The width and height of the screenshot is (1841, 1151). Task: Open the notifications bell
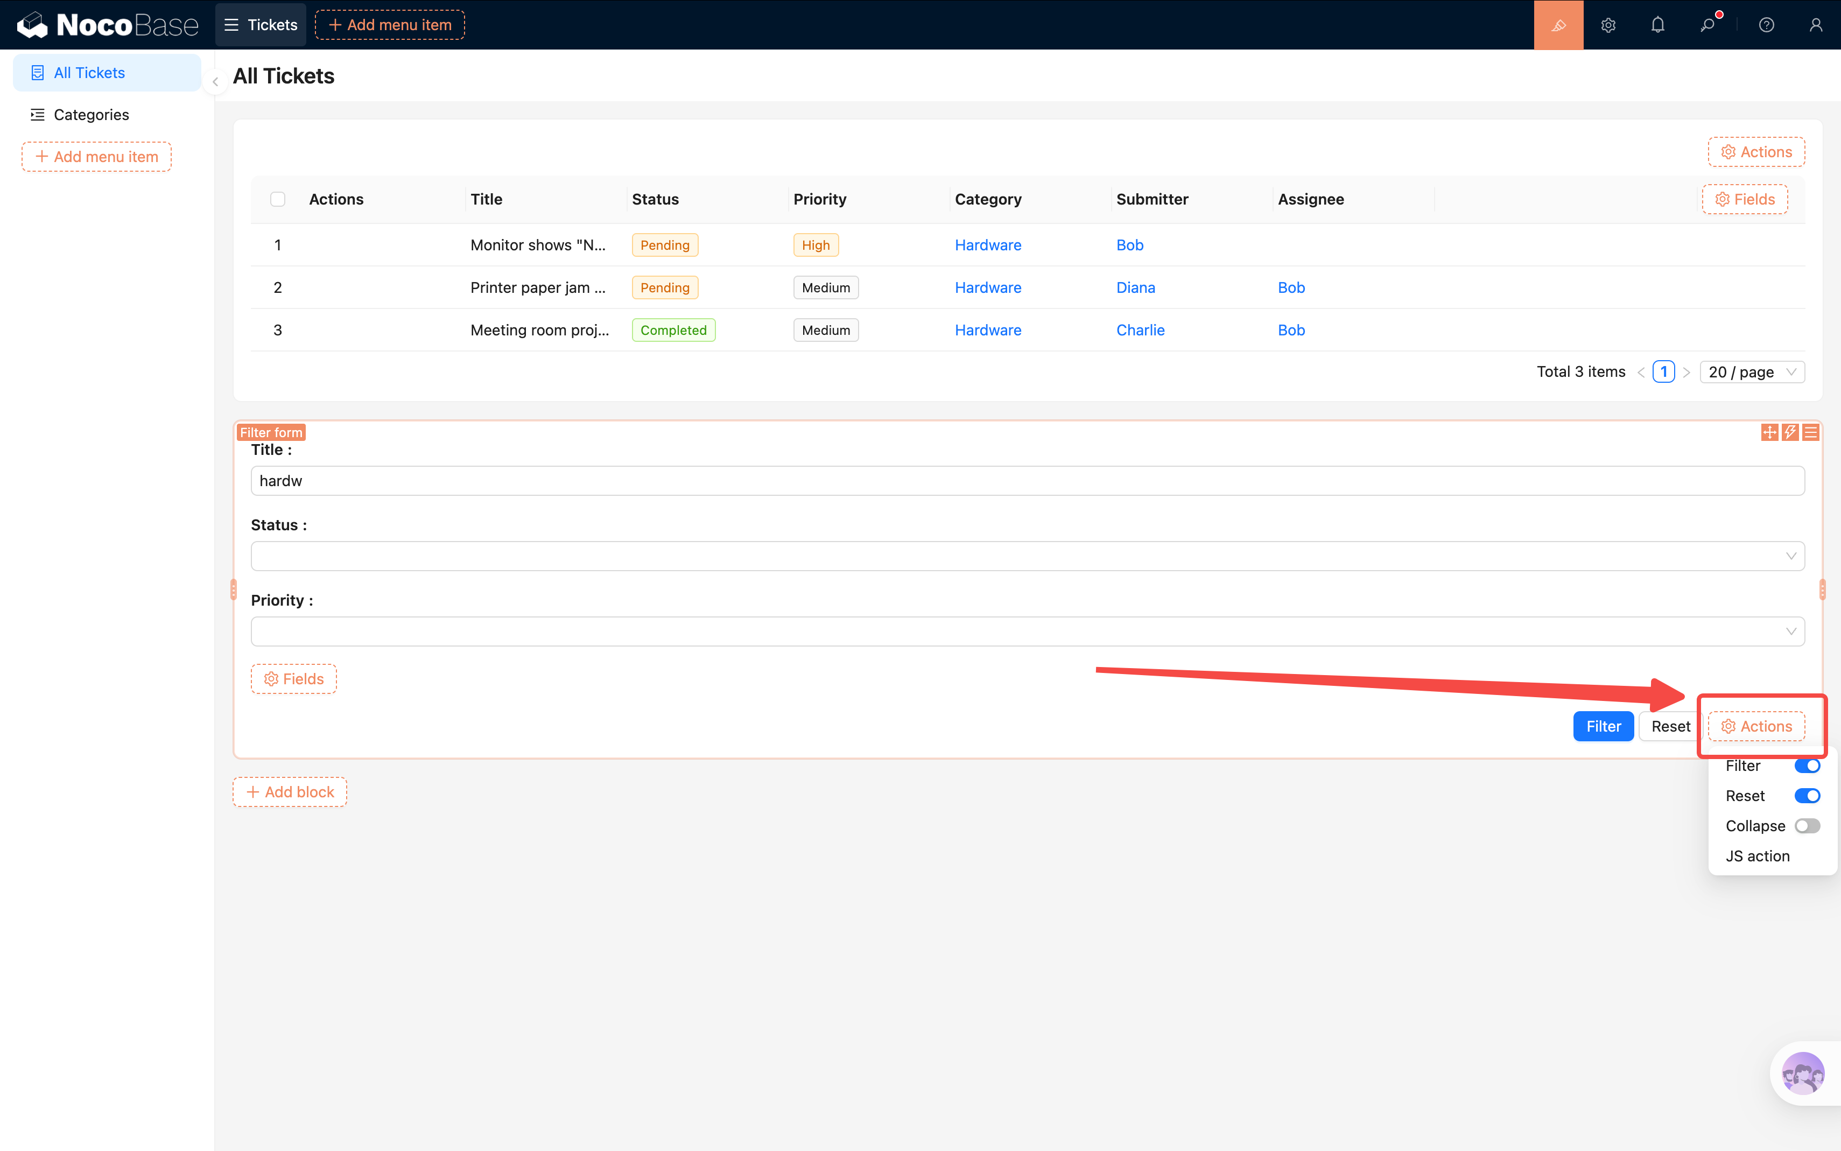pyautogui.click(x=1657, y=25)
